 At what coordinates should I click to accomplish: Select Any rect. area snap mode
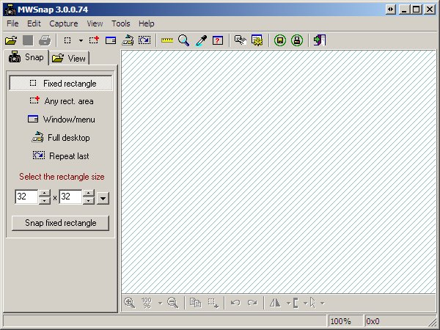61,101
